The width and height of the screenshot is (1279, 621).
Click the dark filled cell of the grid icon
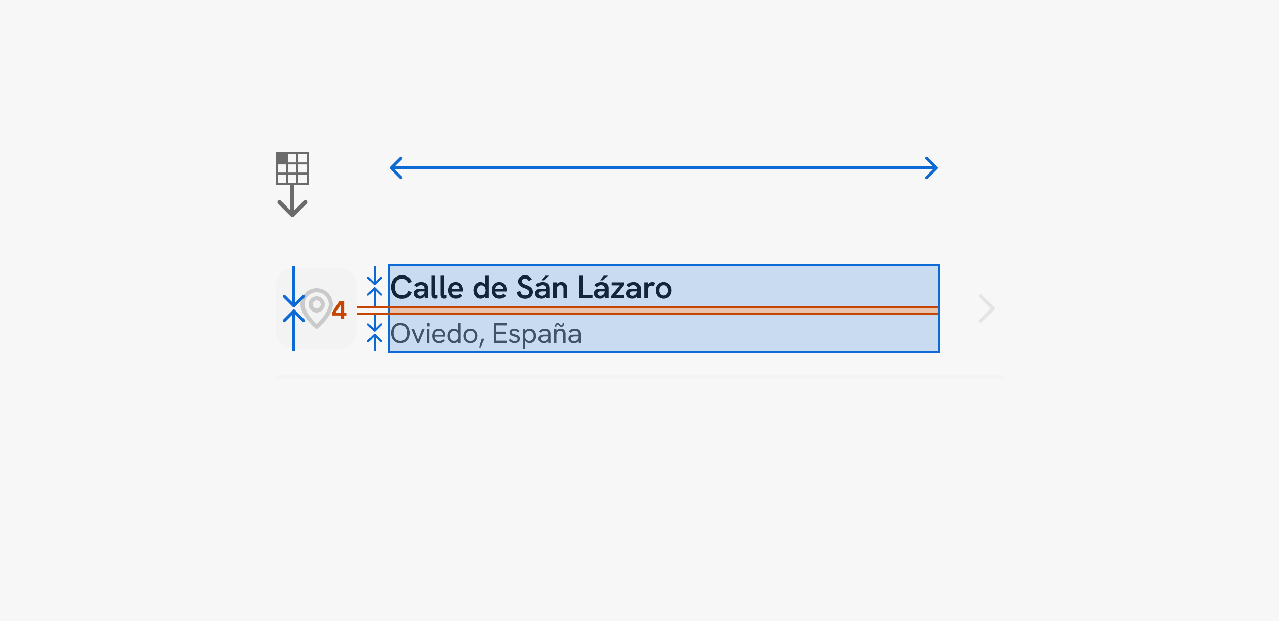283,159
